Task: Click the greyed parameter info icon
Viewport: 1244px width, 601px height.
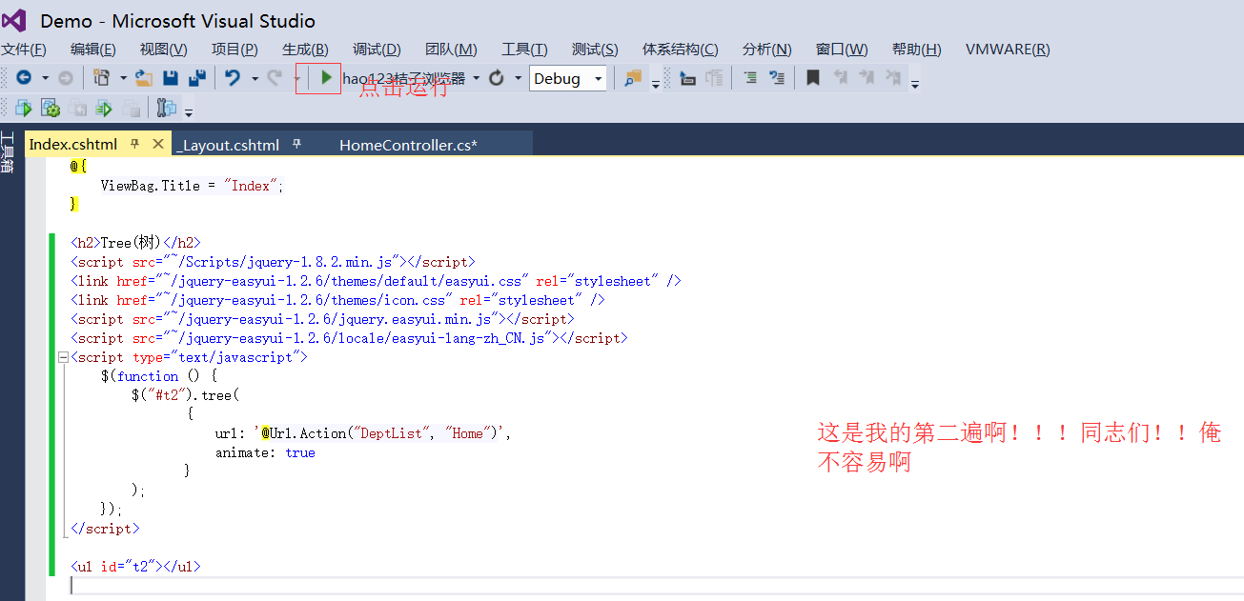Action: [x=714, y=78]
